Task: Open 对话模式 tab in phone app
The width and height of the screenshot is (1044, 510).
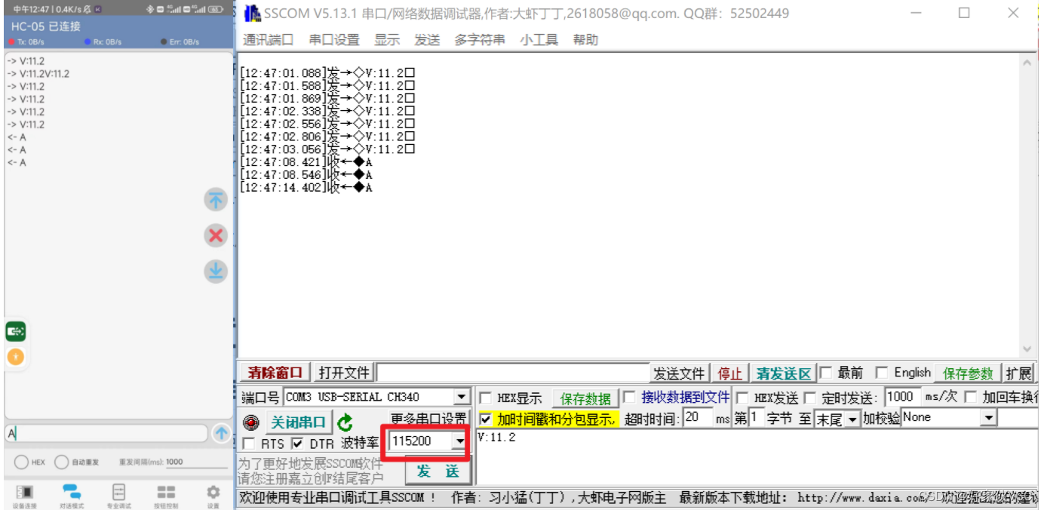Action: point(72,496)
